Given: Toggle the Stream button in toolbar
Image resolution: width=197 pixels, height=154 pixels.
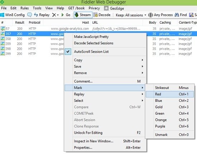Looking at the screenshot, I should 83,15.
